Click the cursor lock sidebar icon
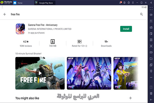Viewport: 154px width, 103px height. tap(151, 21)
